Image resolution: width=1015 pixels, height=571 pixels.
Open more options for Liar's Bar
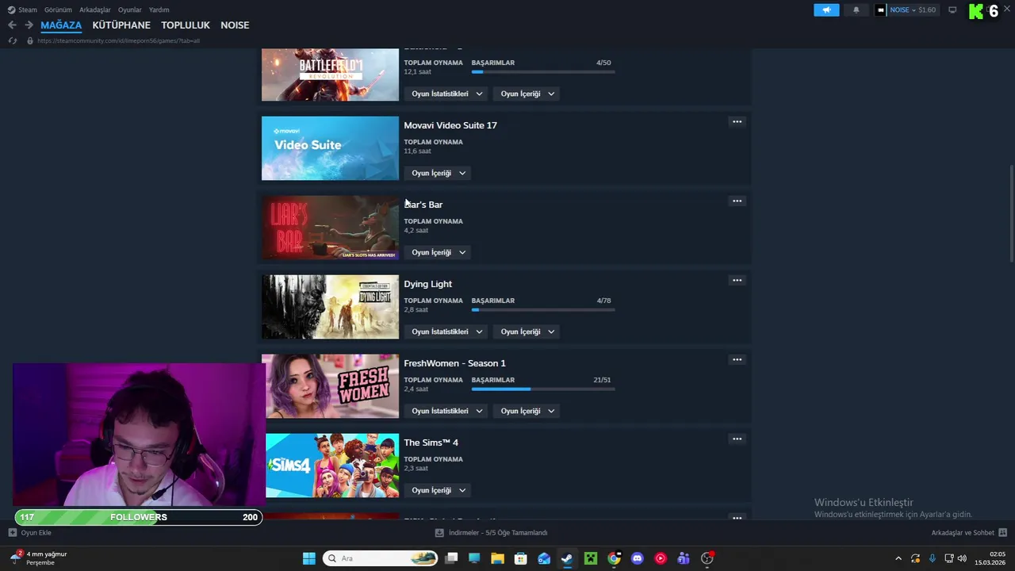[x=737, y=201]
